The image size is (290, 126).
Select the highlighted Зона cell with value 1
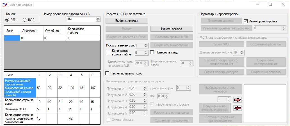(x=12, y=38)
